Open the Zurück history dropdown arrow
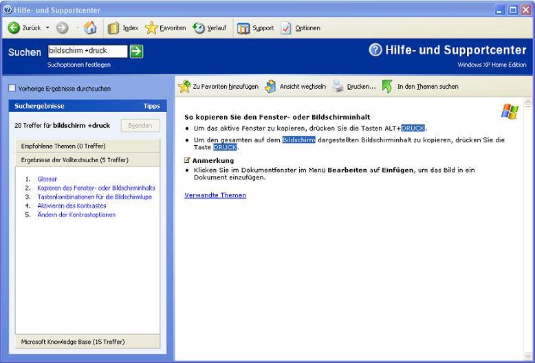Viewport: 535px width, 363px height. point(47,28)
